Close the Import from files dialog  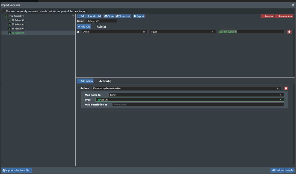click(x=293, y=5)
